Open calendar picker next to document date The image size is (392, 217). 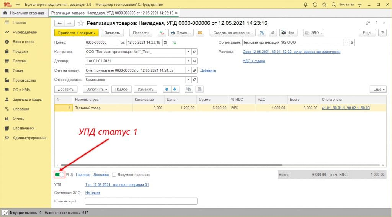pyautogui.click(x=165, y=42)
